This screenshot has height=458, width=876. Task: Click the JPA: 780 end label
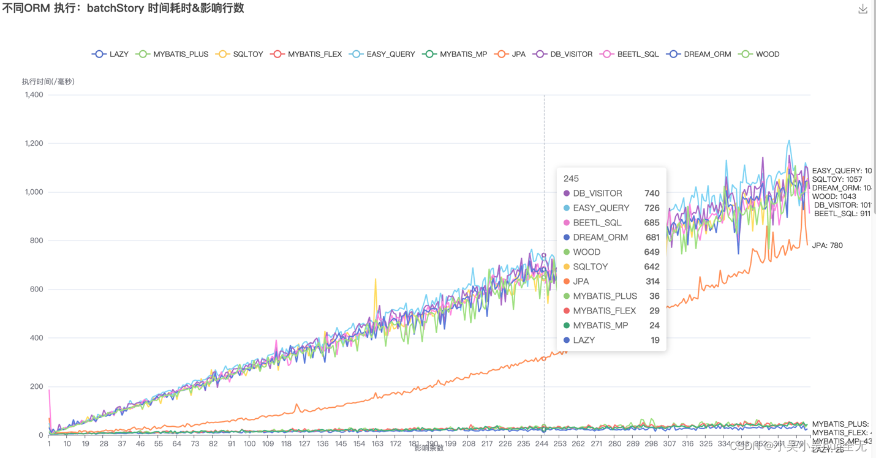tap(828, 246)
